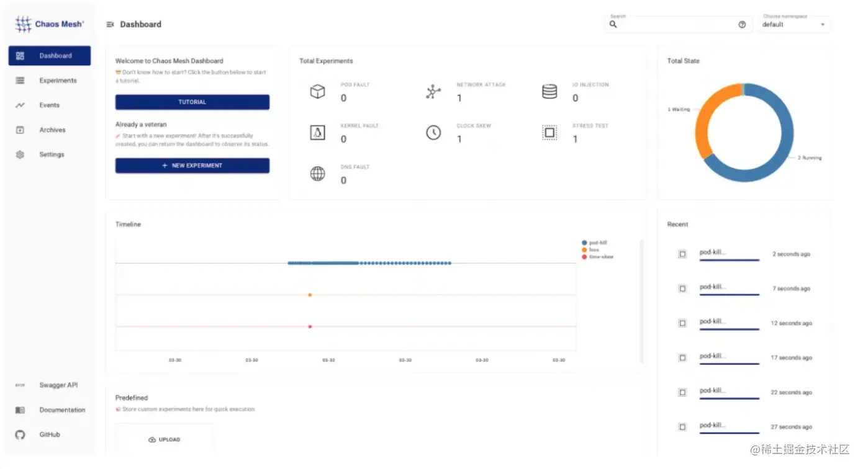Toggle the time-skew legend entry
This screenshot has height=469, width=863.
coord(597,256)
